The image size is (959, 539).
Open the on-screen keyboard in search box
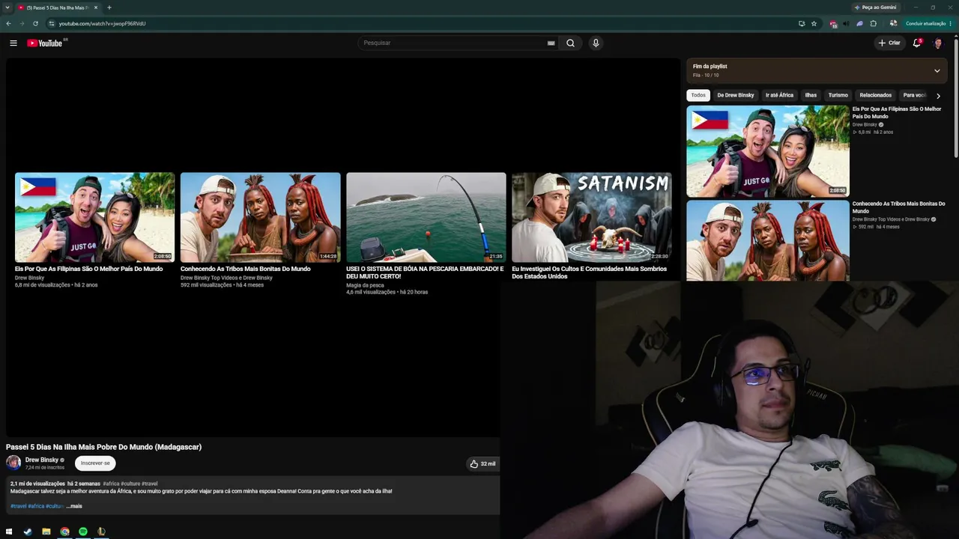coord(551,43)
